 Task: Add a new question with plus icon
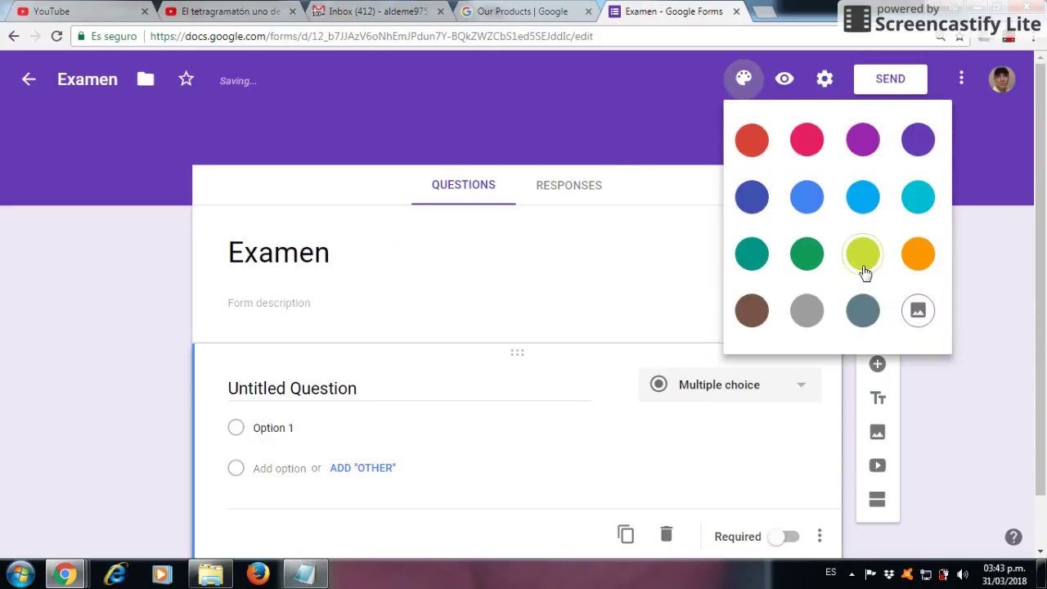pyautogui.click(x=877, y=363)
